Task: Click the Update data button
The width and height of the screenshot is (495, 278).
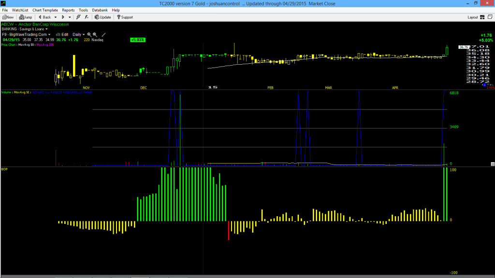Action: pyautogui.click(x=103, y=17)
